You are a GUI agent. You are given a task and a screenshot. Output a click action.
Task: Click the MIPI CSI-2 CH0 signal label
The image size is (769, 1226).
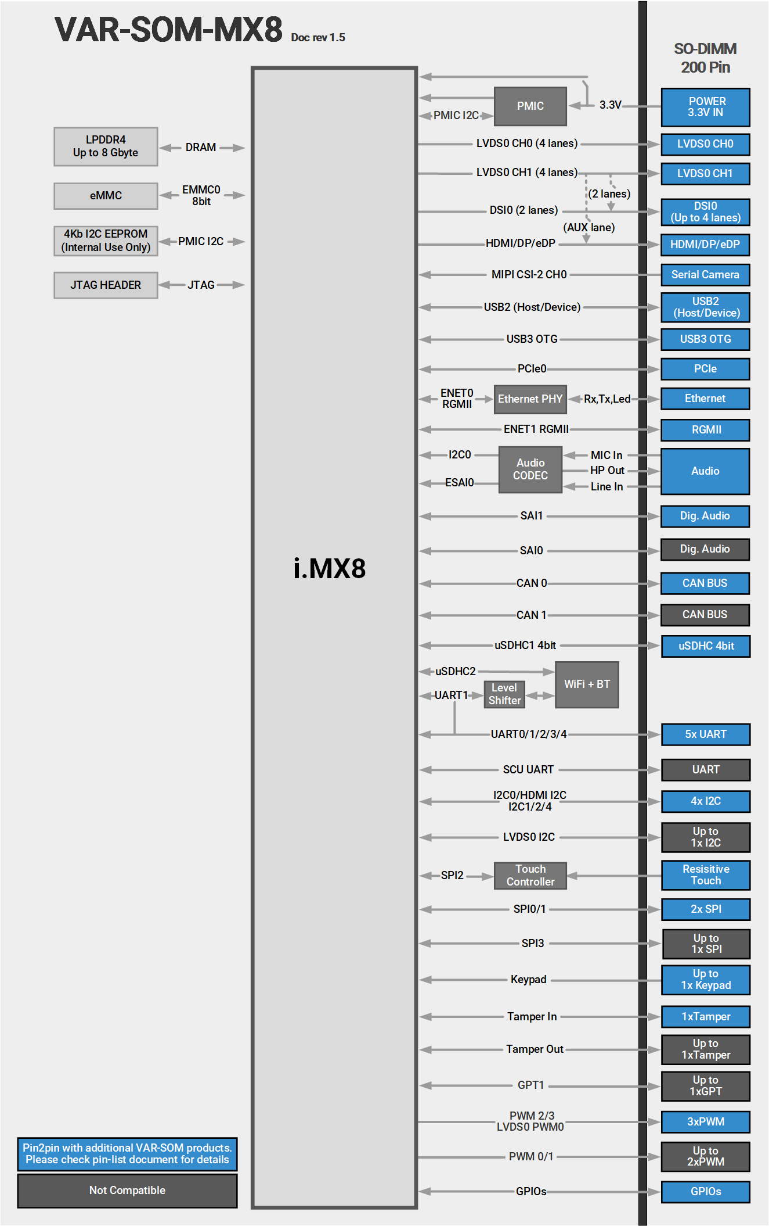(x=529, y=275)
